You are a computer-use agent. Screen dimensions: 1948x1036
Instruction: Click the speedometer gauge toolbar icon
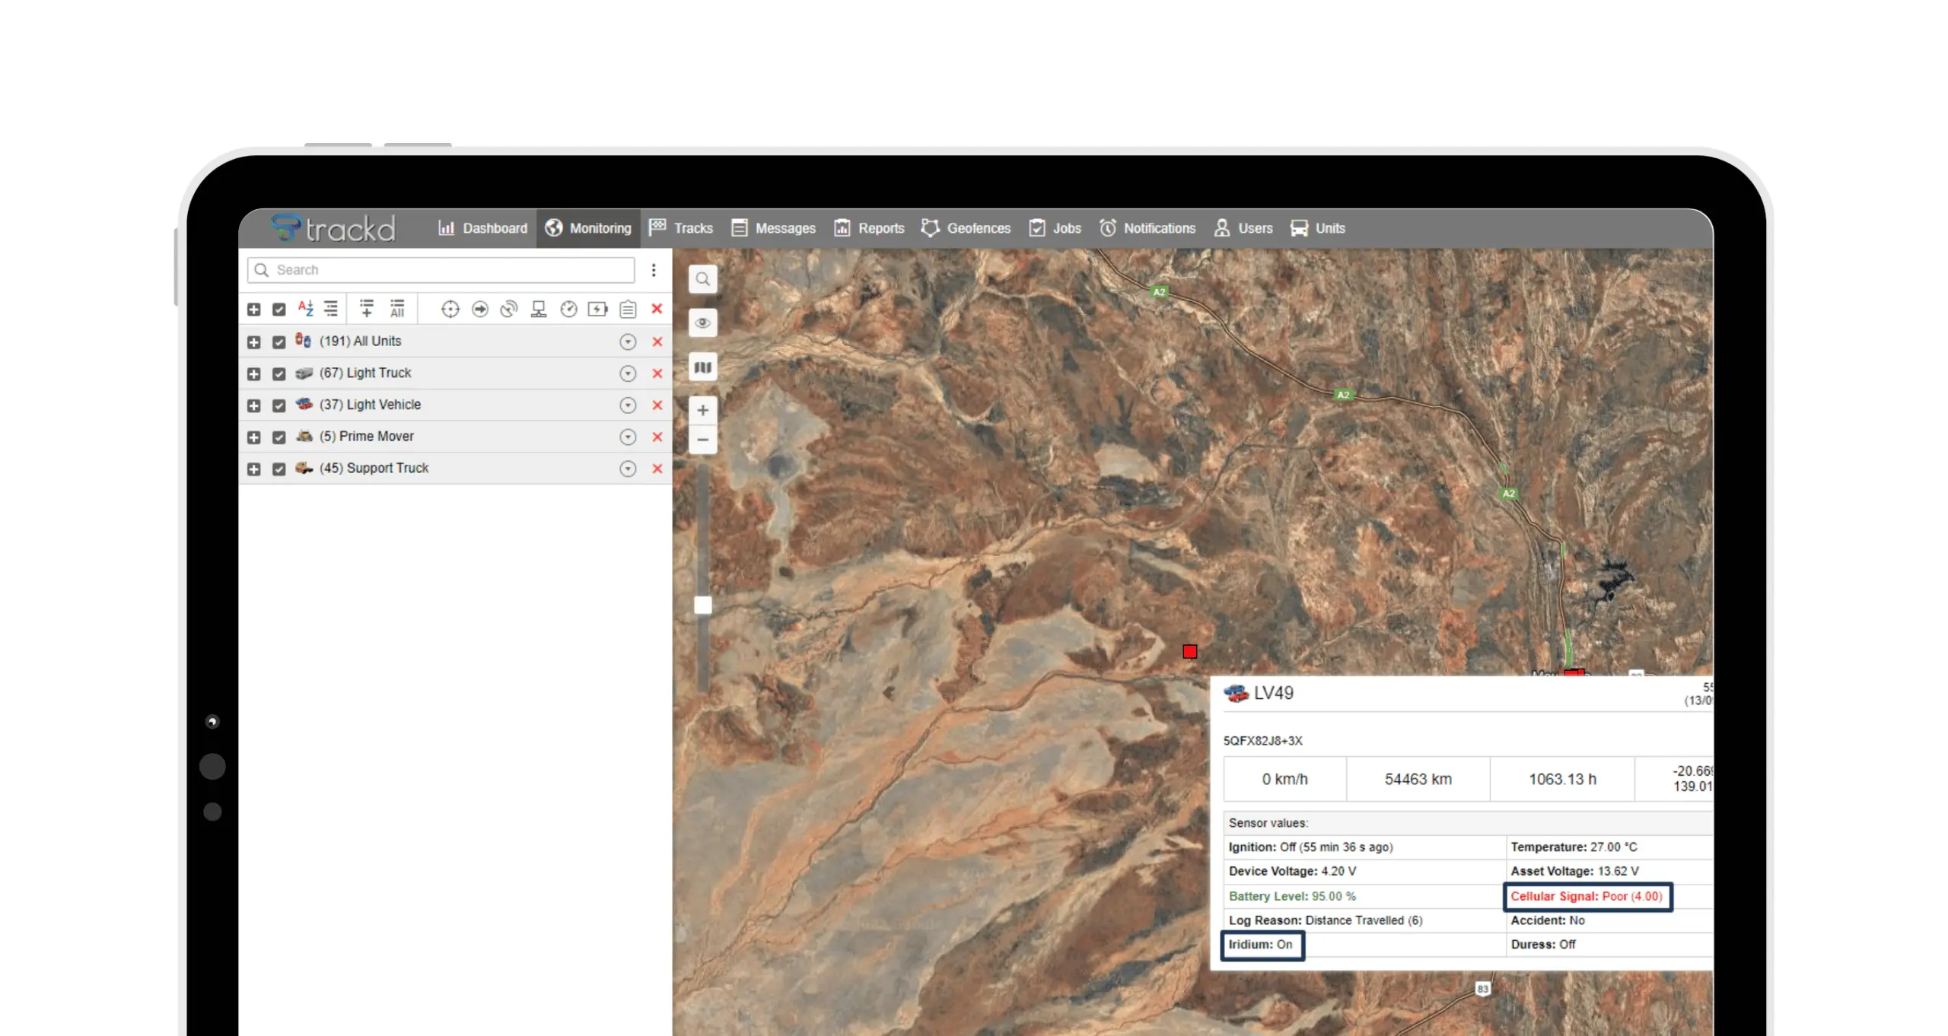568,309
